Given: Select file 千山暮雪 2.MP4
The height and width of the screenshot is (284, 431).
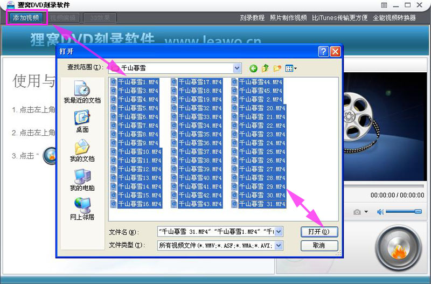Looking at the screenshot, I should point(261,100).
